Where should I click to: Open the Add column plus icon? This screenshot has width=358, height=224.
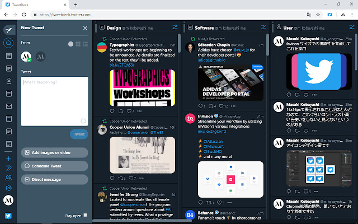[x=8, y=158]
